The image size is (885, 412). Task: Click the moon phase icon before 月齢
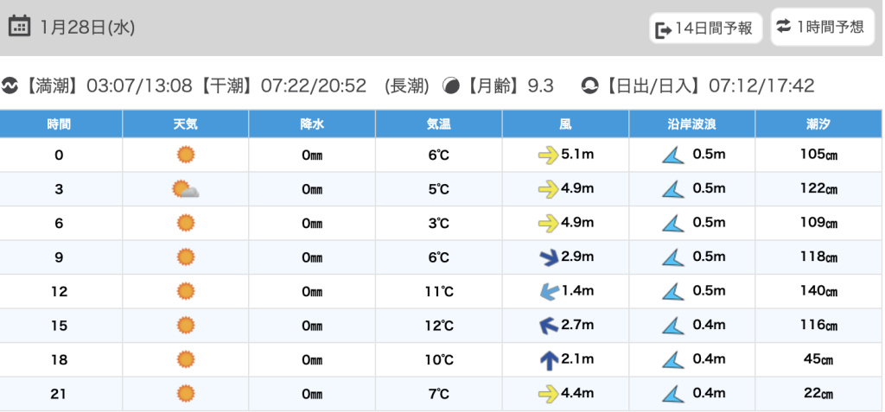click(x=451, y=86)
